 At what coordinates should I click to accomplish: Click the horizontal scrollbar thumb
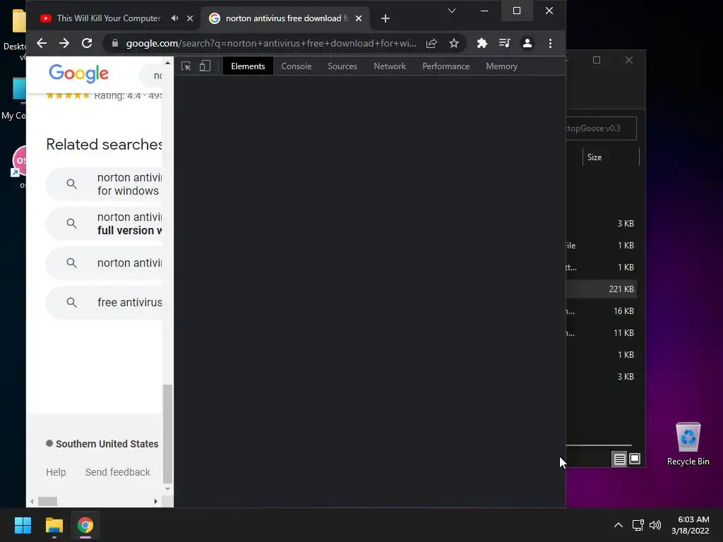click(x=47, y=501)
